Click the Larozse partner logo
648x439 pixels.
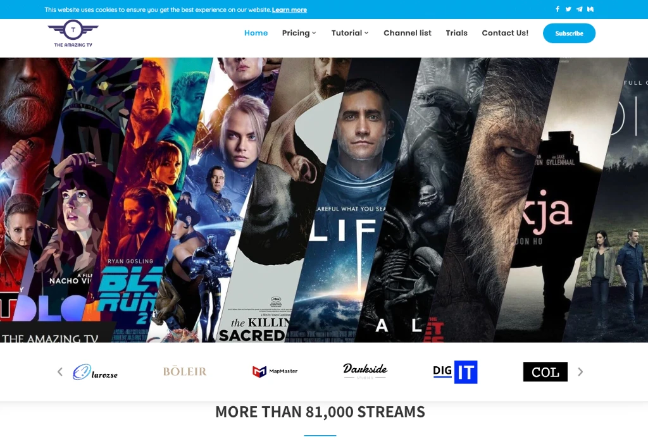pos(95,372)
